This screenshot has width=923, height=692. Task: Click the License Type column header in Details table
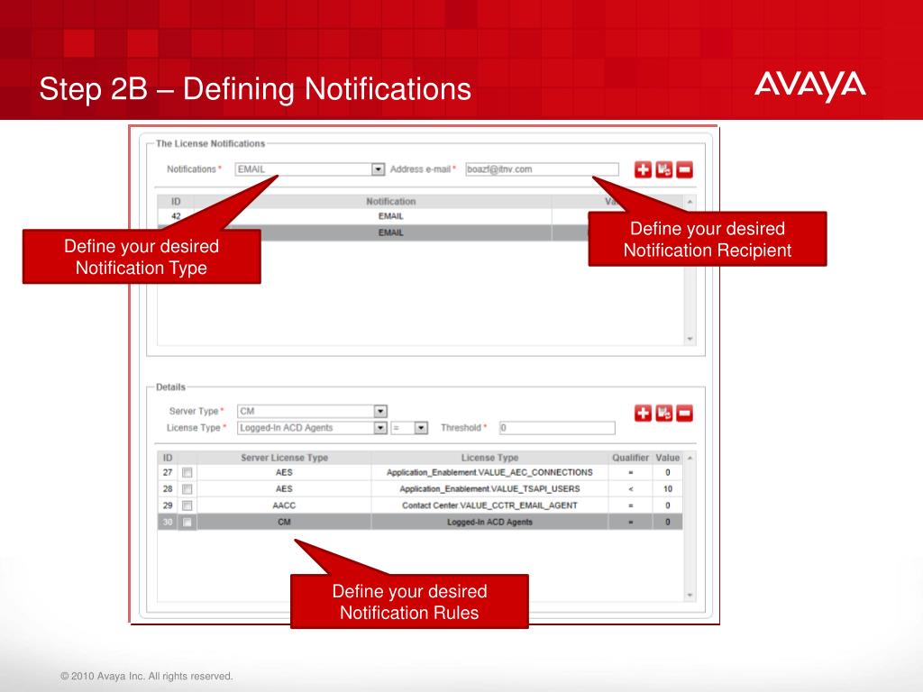(489, 457)
